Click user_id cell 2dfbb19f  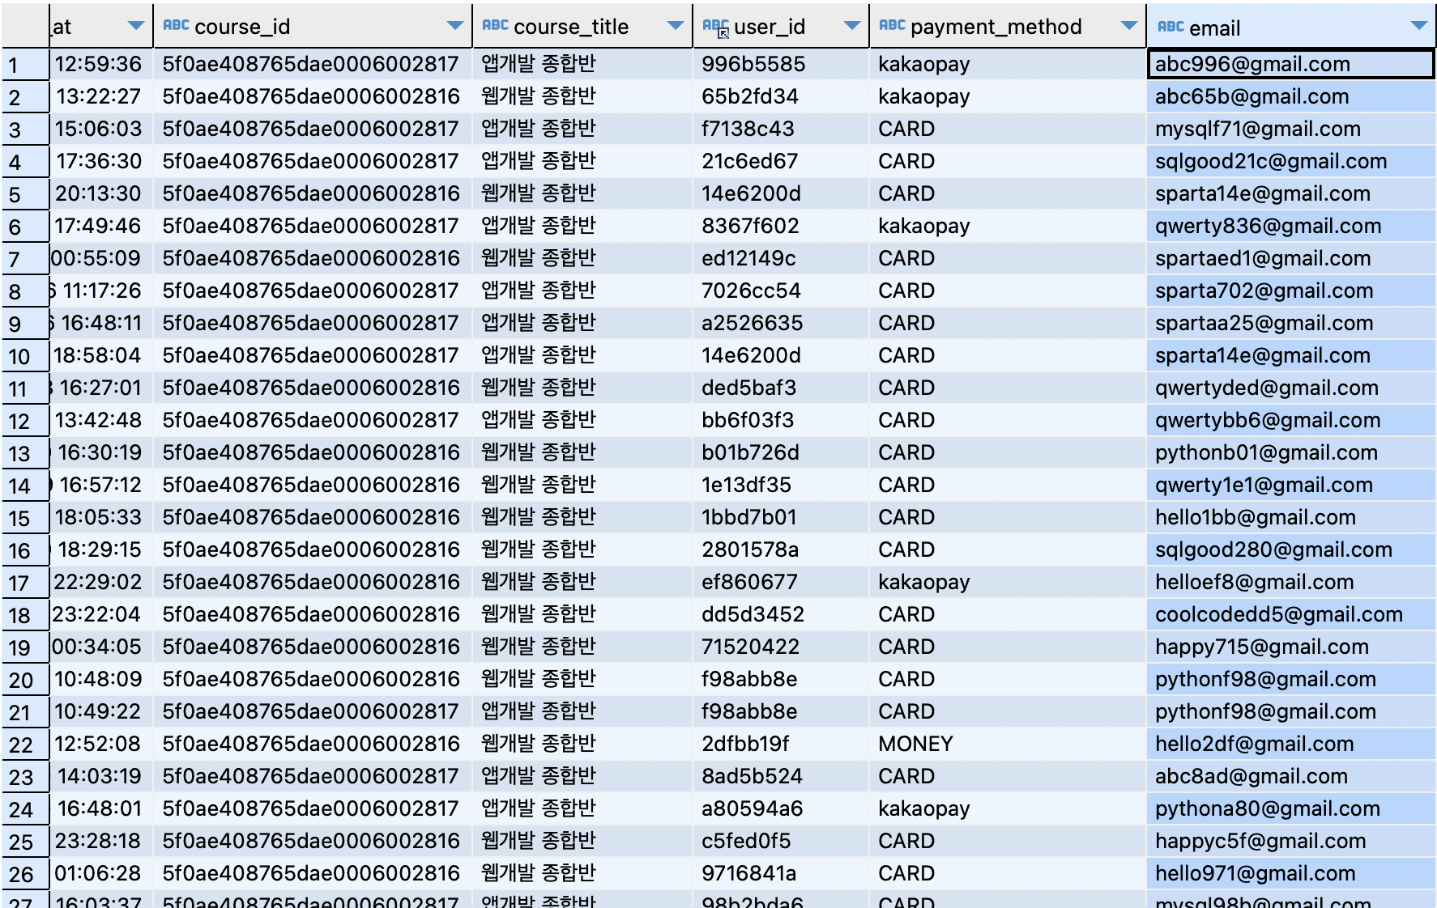[x=781, y=744]
